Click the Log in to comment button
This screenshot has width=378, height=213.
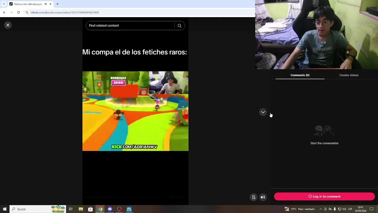coord(324,196)
